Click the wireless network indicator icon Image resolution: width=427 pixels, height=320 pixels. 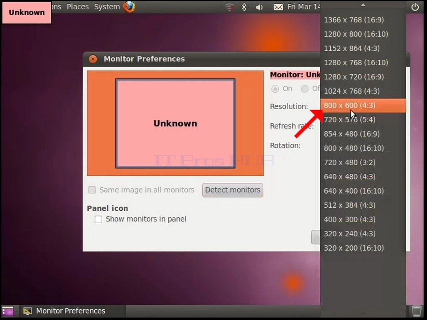coord(230,7)
